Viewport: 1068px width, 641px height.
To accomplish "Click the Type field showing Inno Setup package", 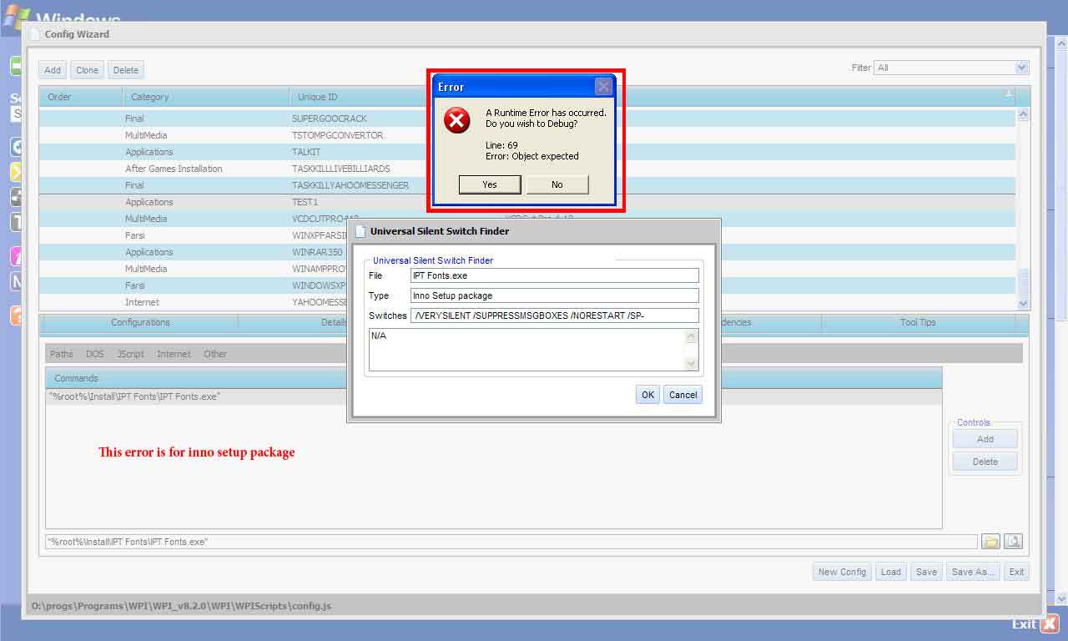I will [x=555, y=295].
